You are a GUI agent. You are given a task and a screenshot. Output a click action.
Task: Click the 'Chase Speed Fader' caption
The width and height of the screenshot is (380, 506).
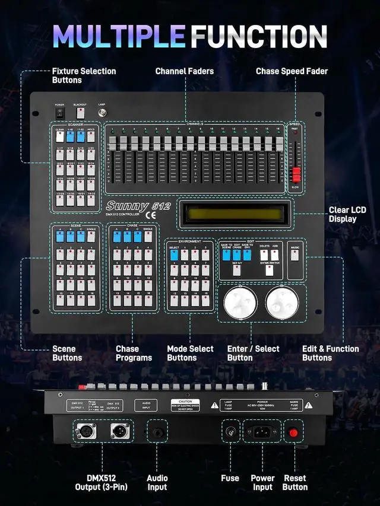point(292,71)
